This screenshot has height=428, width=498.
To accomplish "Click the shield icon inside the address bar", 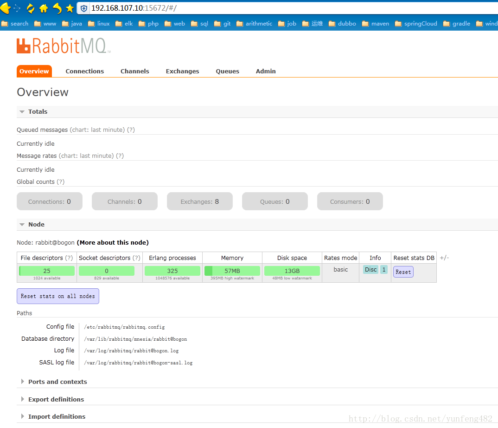I will tap(83, 8).
